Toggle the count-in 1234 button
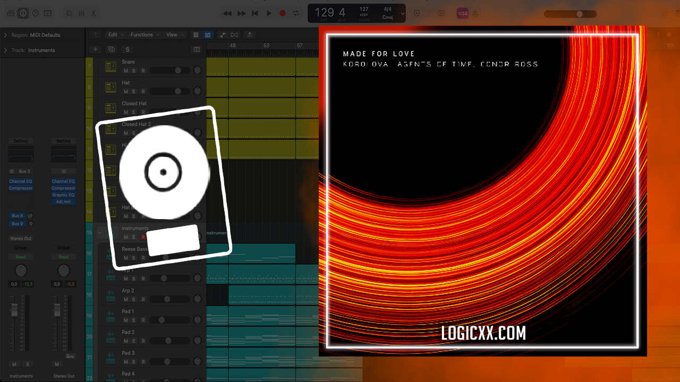The width and height of the screenshot is (680, 382). (x=462, y=14)
